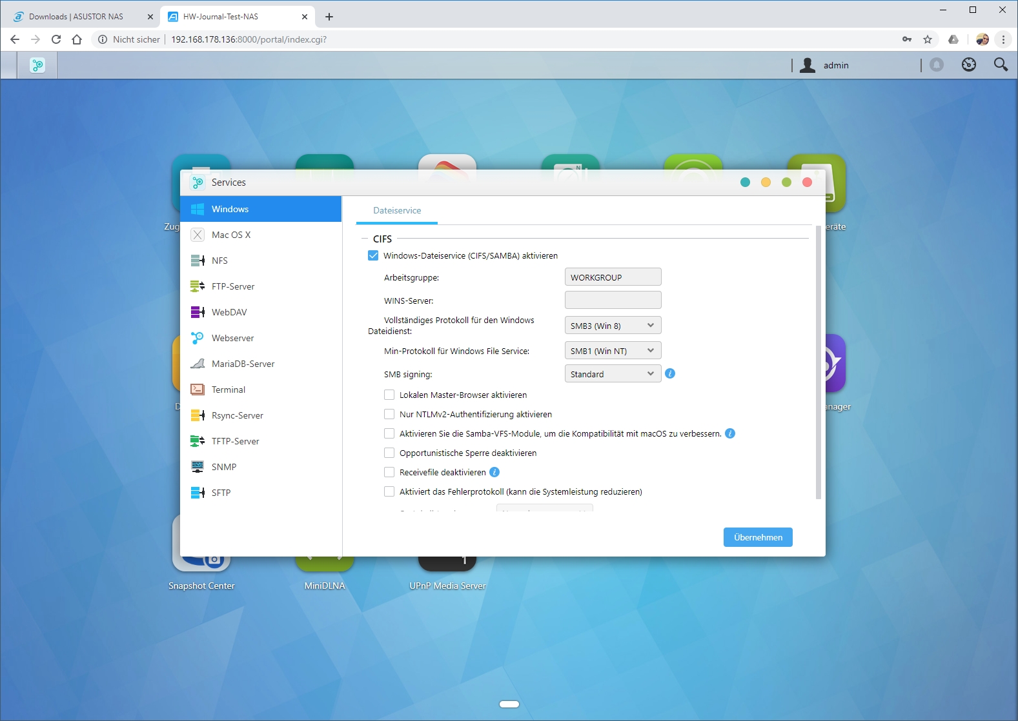Screen dimensions: 1018x721
Task: Check Opportunistische Sperre deaktivieren
Action: tap(389, 453)
